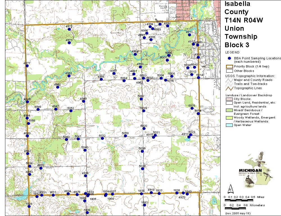Image resolution: width=281 pixels, height=216 pixels.
Task: Click the Miles scale bar
Action: pyautogui.click(x=239, y=200)
